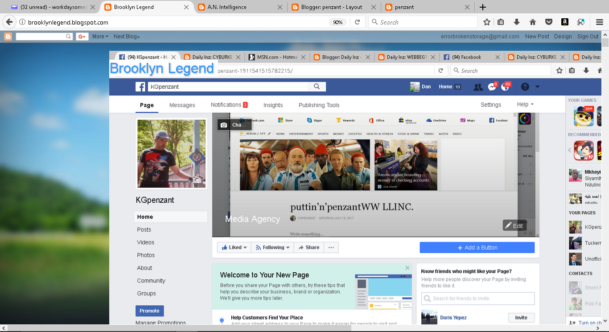This screenshot has height=332, width=609.
Task: Open Facebook friend requests icon
Action: 478,87
